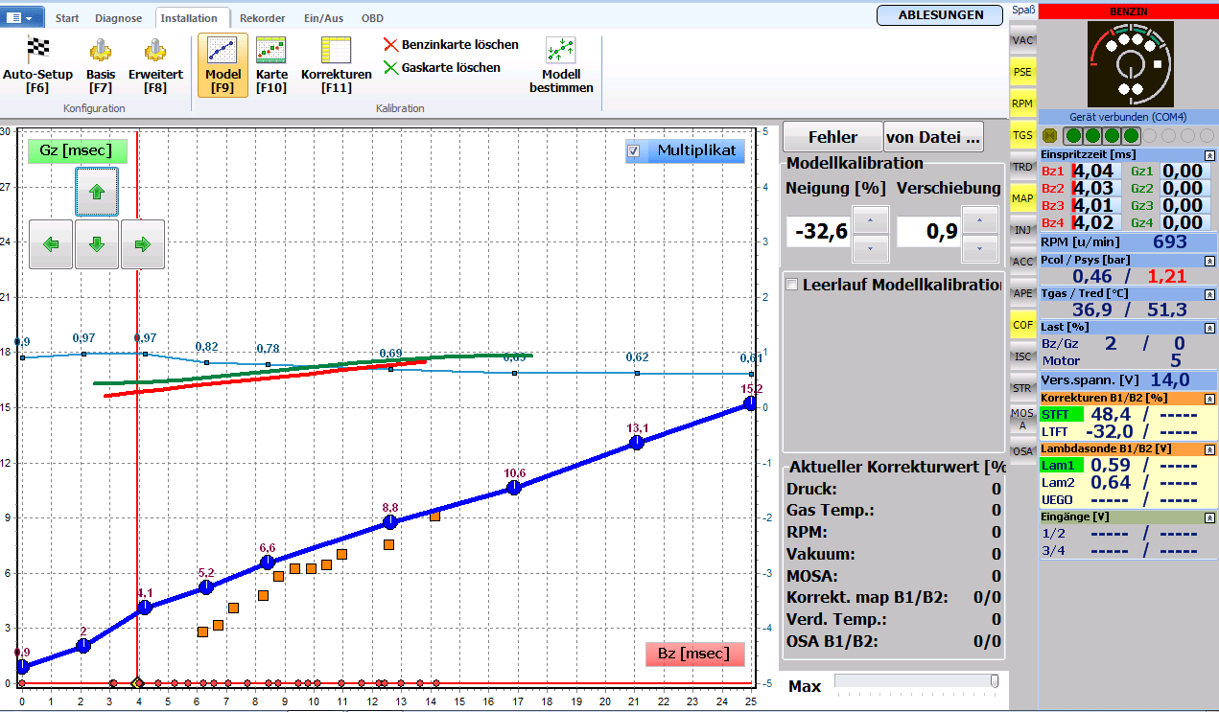The height and width of the screenshot is (712, 1219).
Task: Toggle STR side panel button
Action: coord(1022,388)
